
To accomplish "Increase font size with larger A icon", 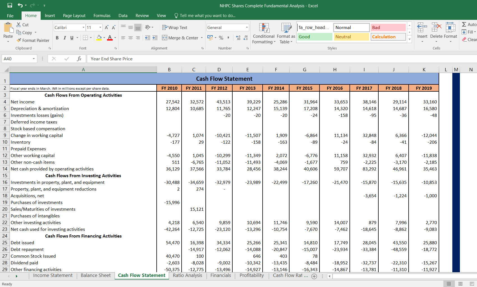I will [x=106, y=27].
